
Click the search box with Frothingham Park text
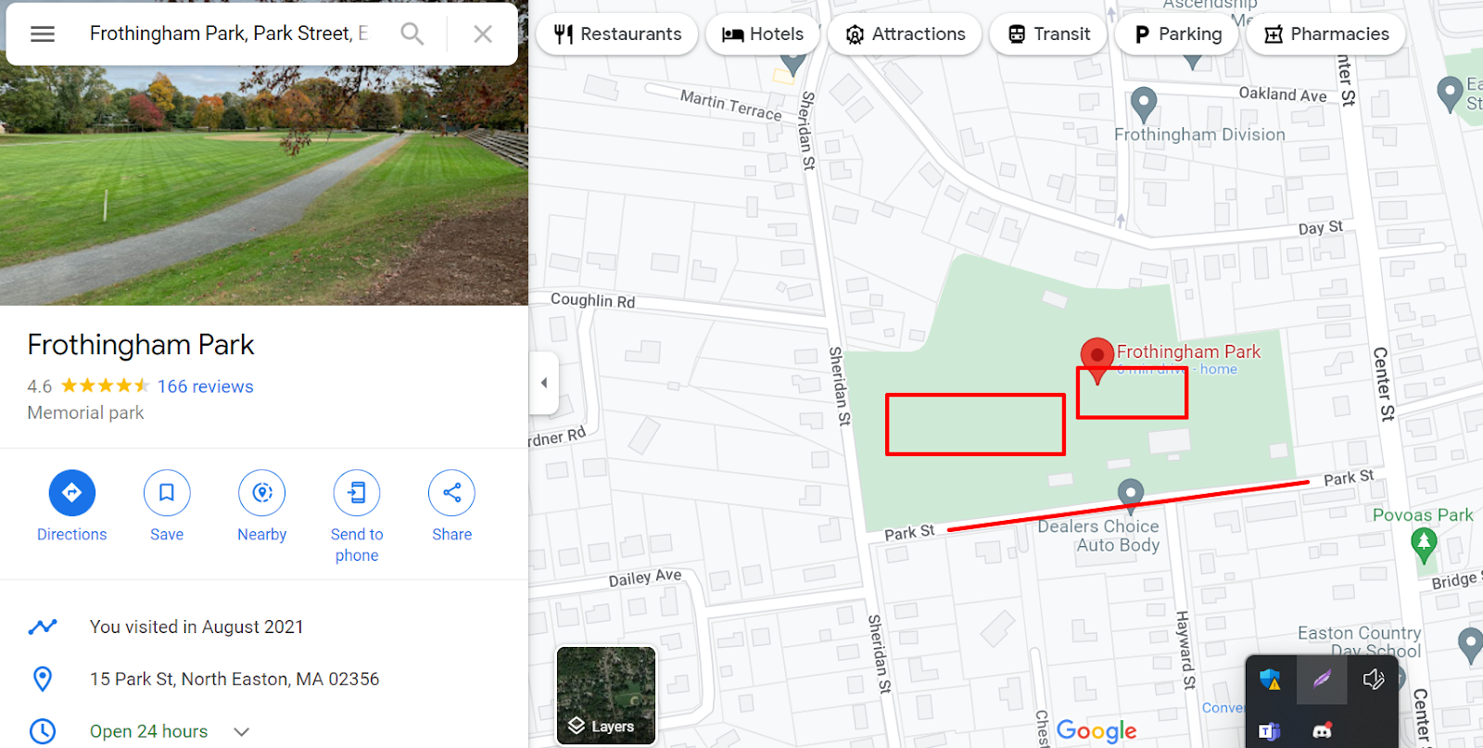point(229,34)
